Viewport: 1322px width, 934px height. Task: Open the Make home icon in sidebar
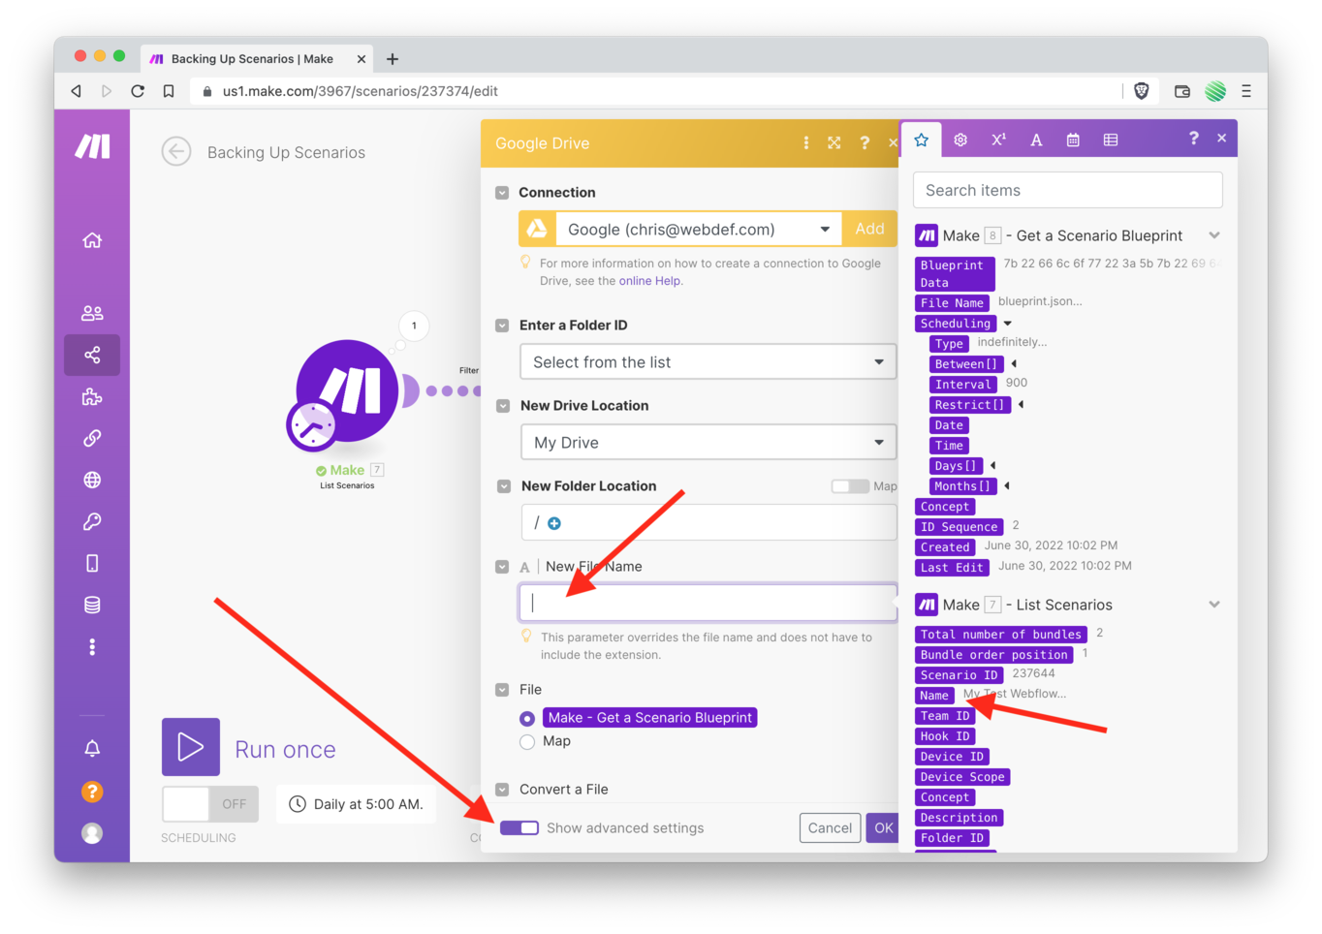point(92,240)
